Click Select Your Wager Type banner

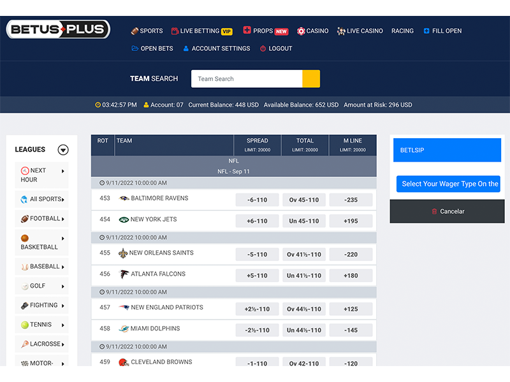pyautogui.click(x=448, y=184)
